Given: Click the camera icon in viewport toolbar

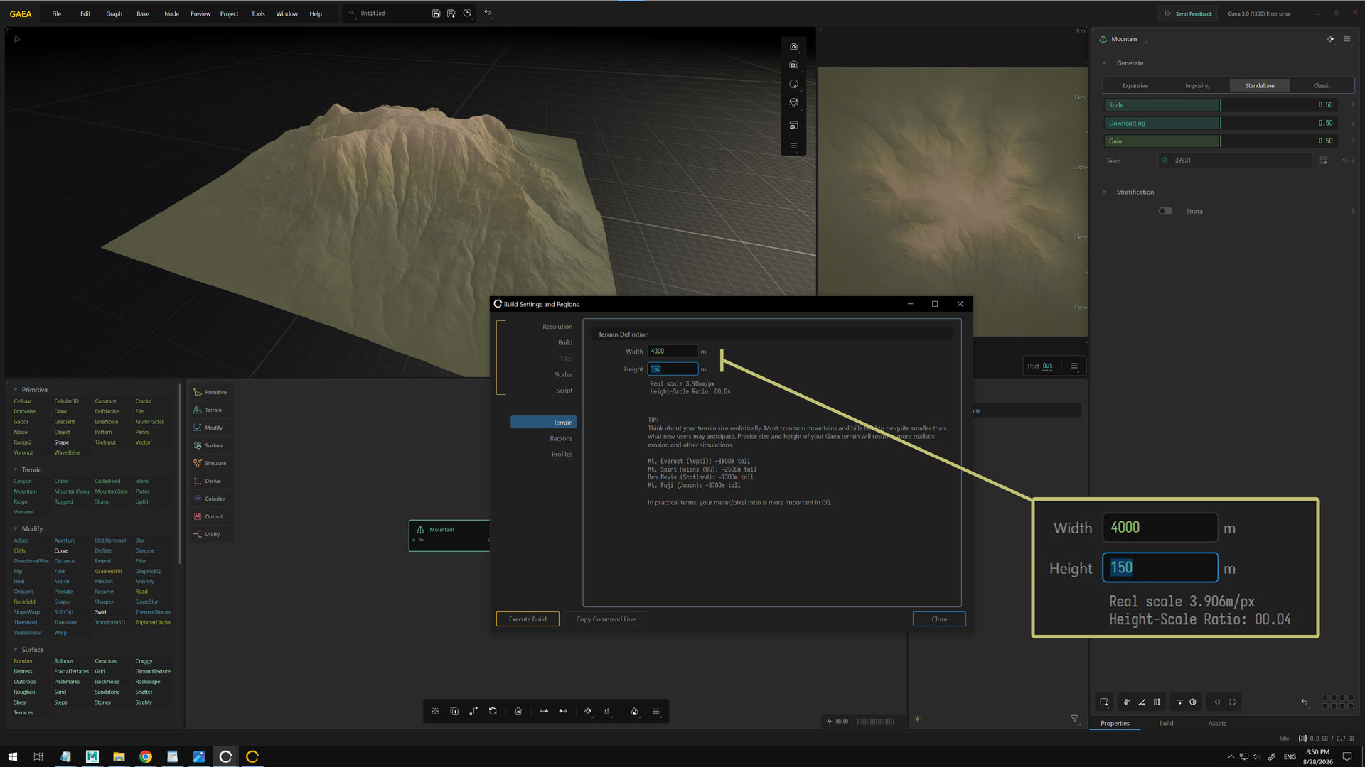Looking at the screenshot, I should click(793, 47).
